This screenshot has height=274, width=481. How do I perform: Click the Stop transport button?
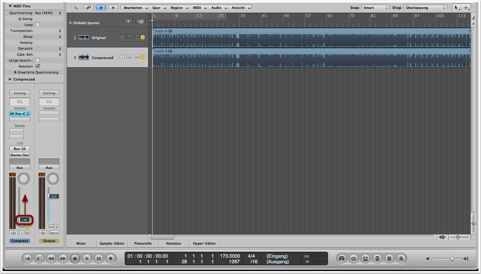pyautogui.click(x=75, y=258)
